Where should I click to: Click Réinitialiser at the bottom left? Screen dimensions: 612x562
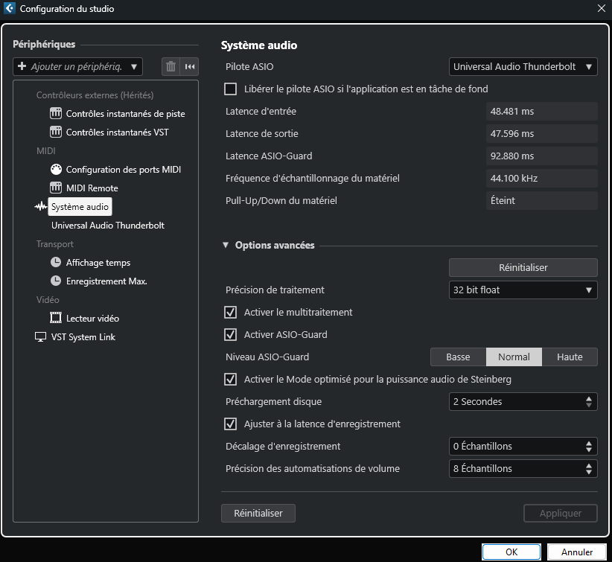click(258, 514)
